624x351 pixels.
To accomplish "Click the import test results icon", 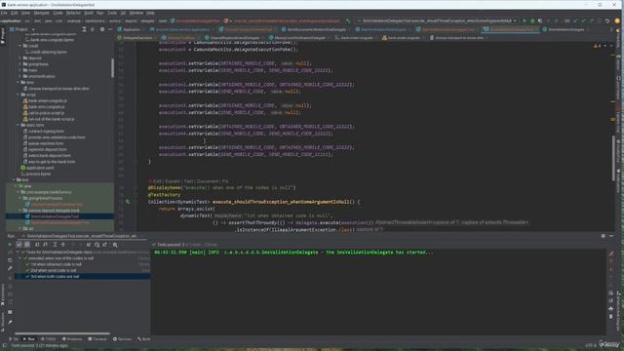I will point(89,245).
